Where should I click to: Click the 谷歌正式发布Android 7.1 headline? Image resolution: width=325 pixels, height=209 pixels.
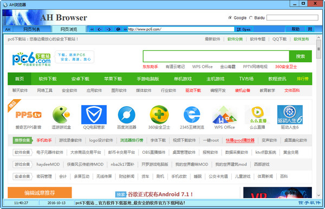[160, 194]
